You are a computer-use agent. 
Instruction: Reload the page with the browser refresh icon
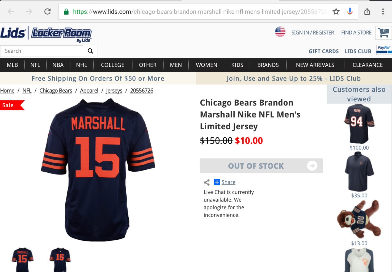[47, 11]
